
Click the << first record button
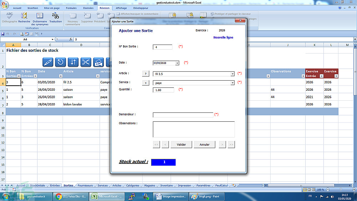point(156,145)
